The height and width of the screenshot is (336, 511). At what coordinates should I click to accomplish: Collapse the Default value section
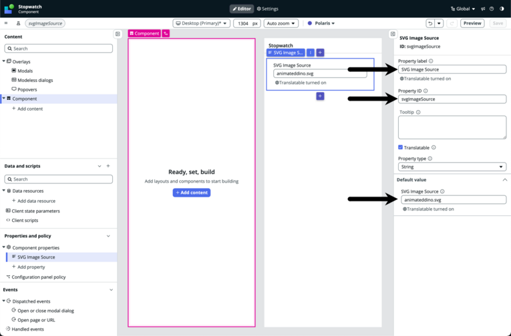pyautogui.click(x=505, y=180)
